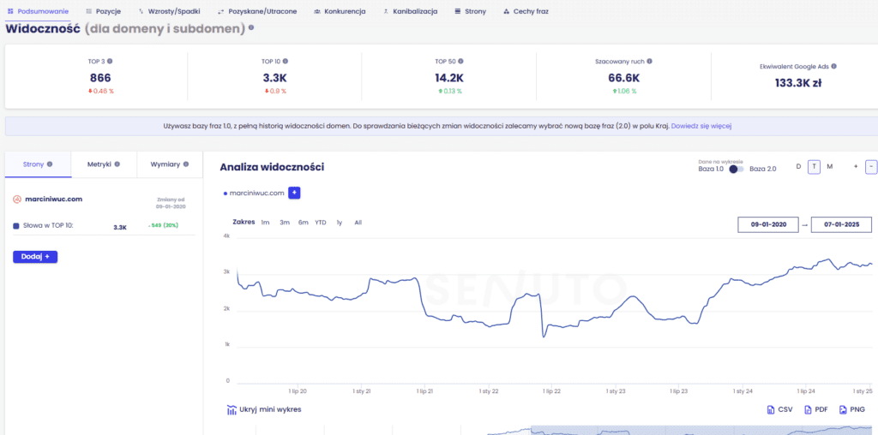Download the chart as PDF

(x=815, y=410)
